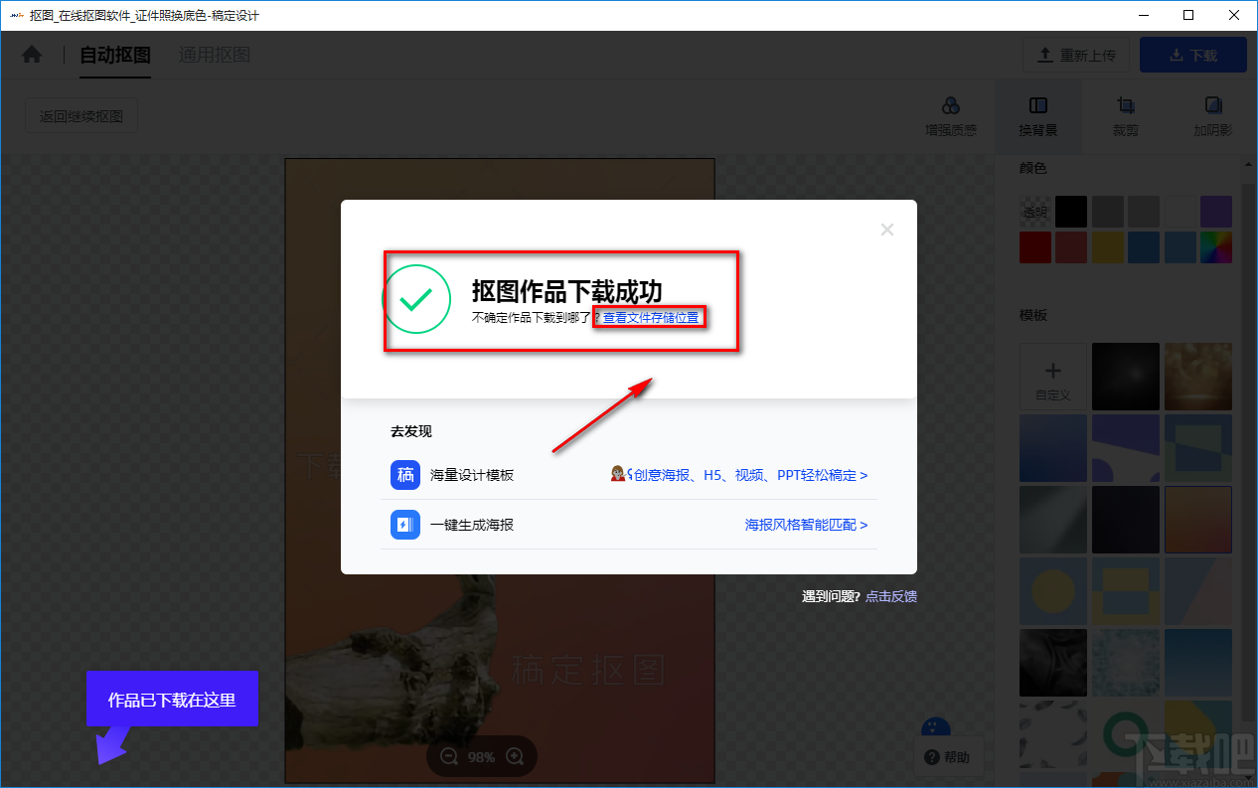Click 返回继续抠图 button

coord(81,116)
